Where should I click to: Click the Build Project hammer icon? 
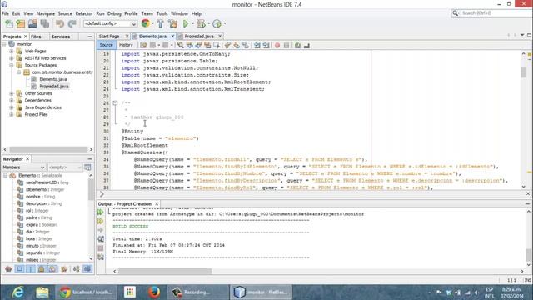(x=161, y=24)
